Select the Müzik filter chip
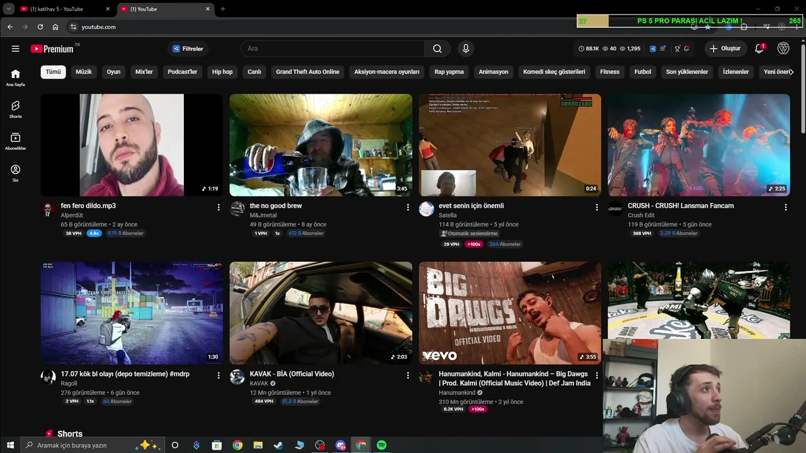806x453 pixels. [84, 72]
